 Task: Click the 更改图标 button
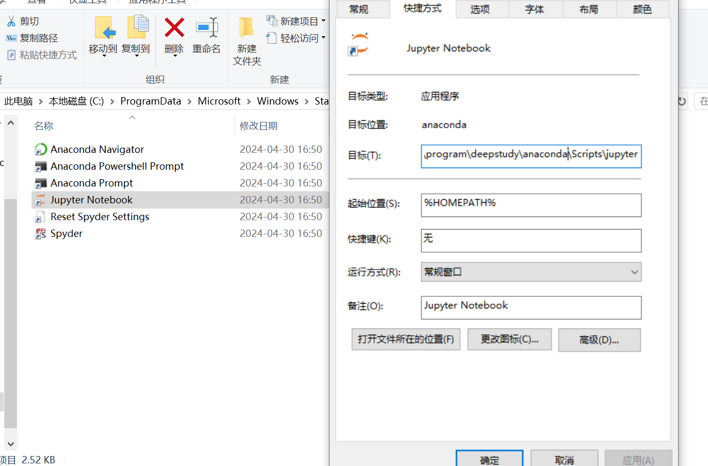(x=509, y=339)
